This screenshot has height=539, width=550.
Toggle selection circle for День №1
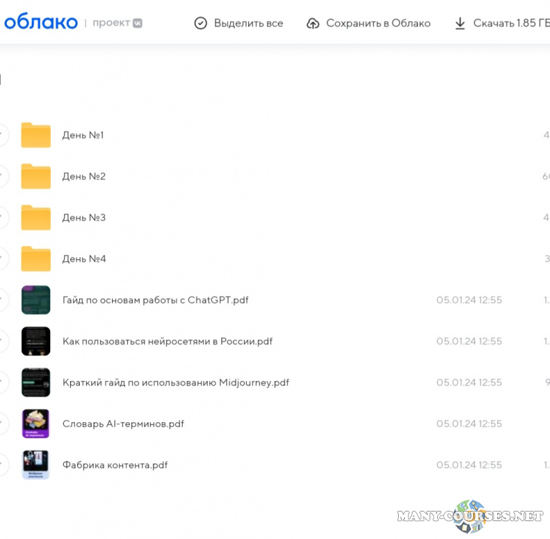pyautogui.click(x=3, y=135)
